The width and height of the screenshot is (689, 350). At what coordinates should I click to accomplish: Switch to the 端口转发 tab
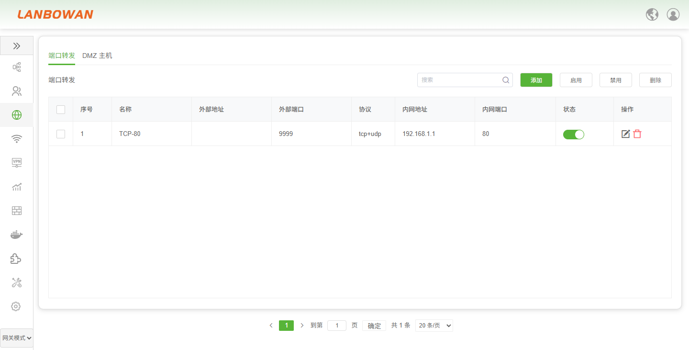62,56
